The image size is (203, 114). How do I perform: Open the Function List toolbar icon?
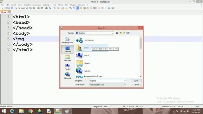(x=88, y=8)
